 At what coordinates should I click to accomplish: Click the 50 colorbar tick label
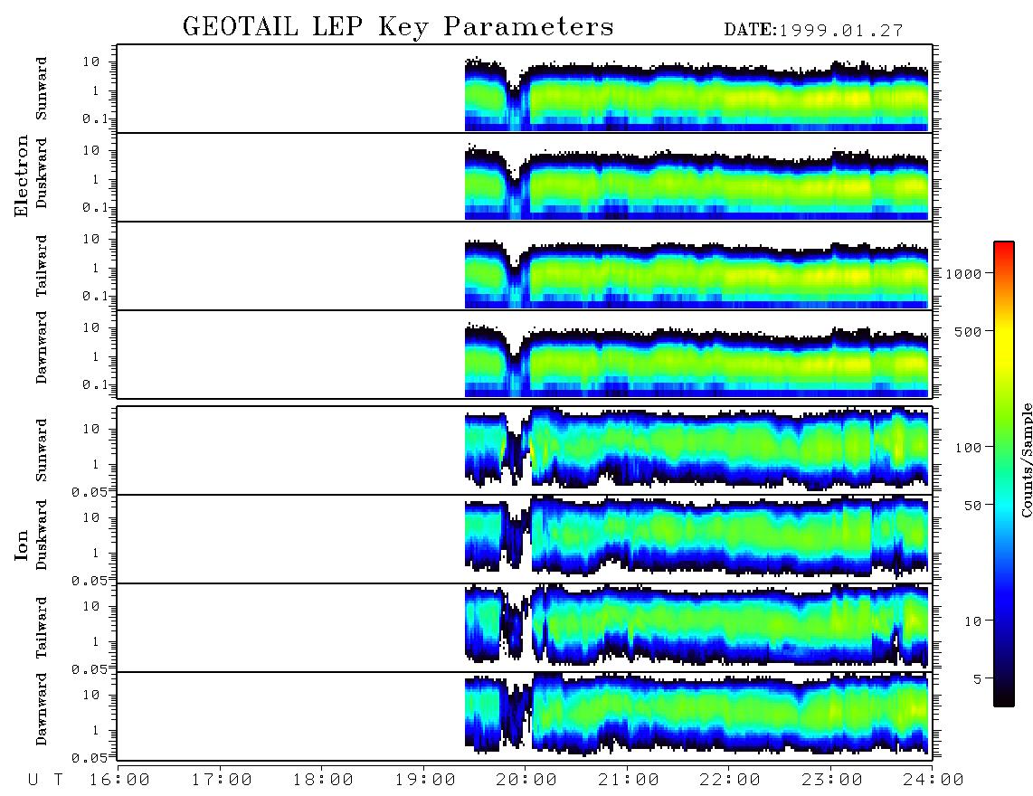pyautogui.click(x=972, y=506)
